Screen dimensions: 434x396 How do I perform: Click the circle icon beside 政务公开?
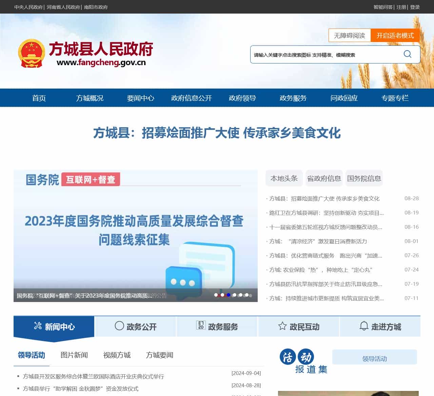[x=119, y=326]
